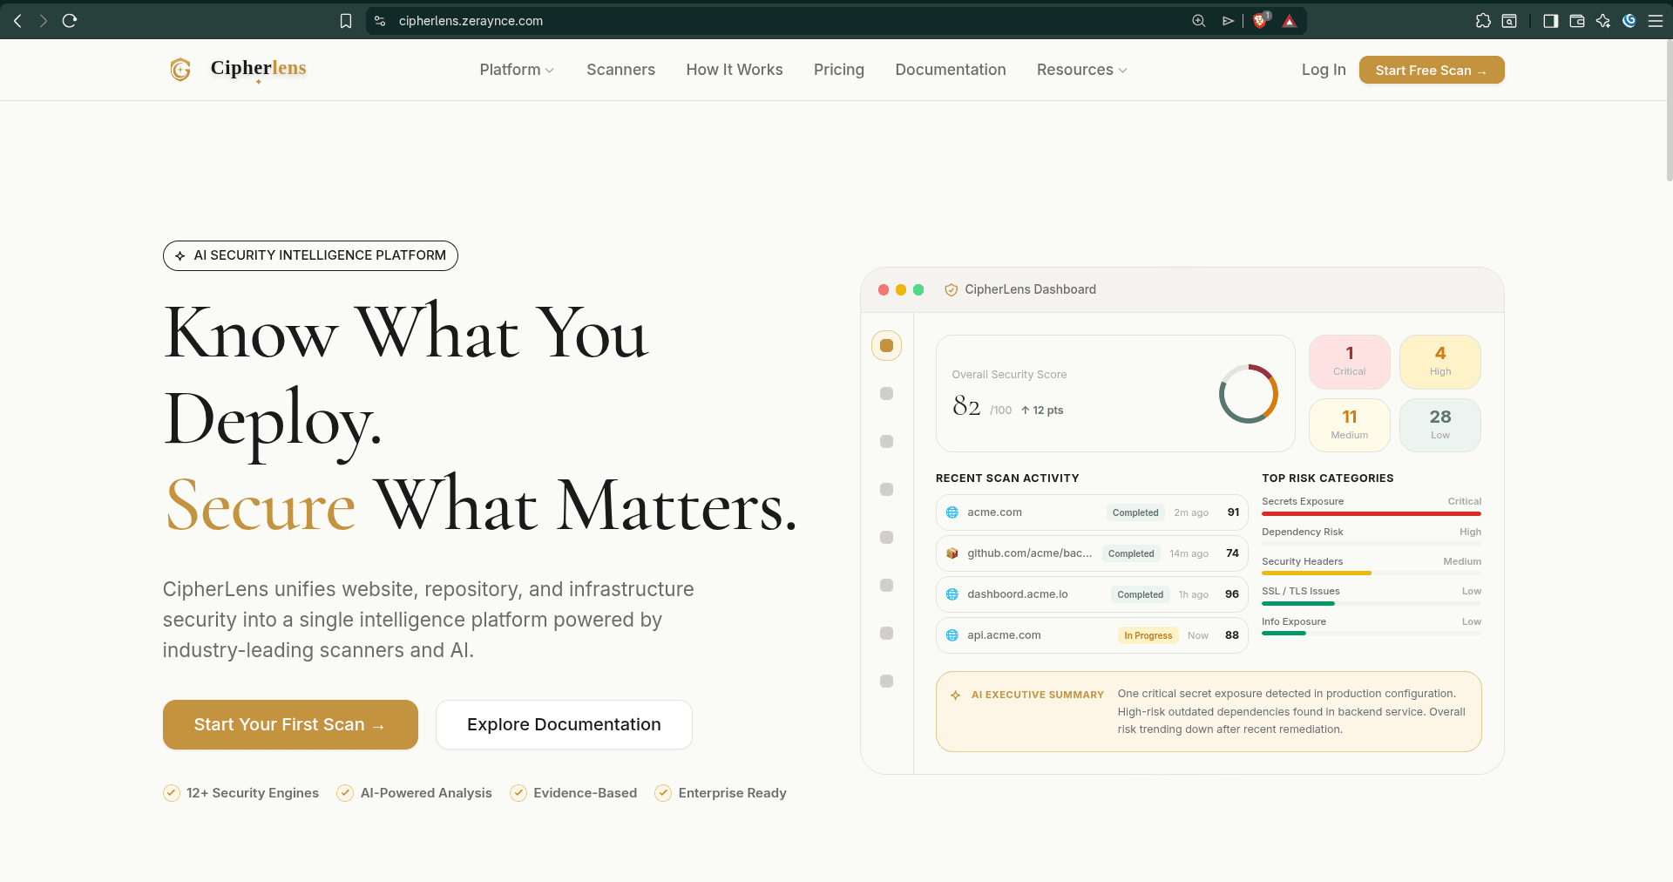This screenshot has height=882, width=1673.
Task: Open the browser hamburger menu
Action: (1656, 21)
